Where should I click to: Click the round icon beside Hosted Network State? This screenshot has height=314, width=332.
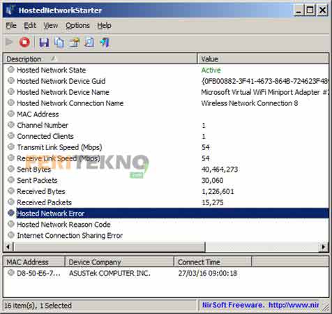tap(11, 70)
